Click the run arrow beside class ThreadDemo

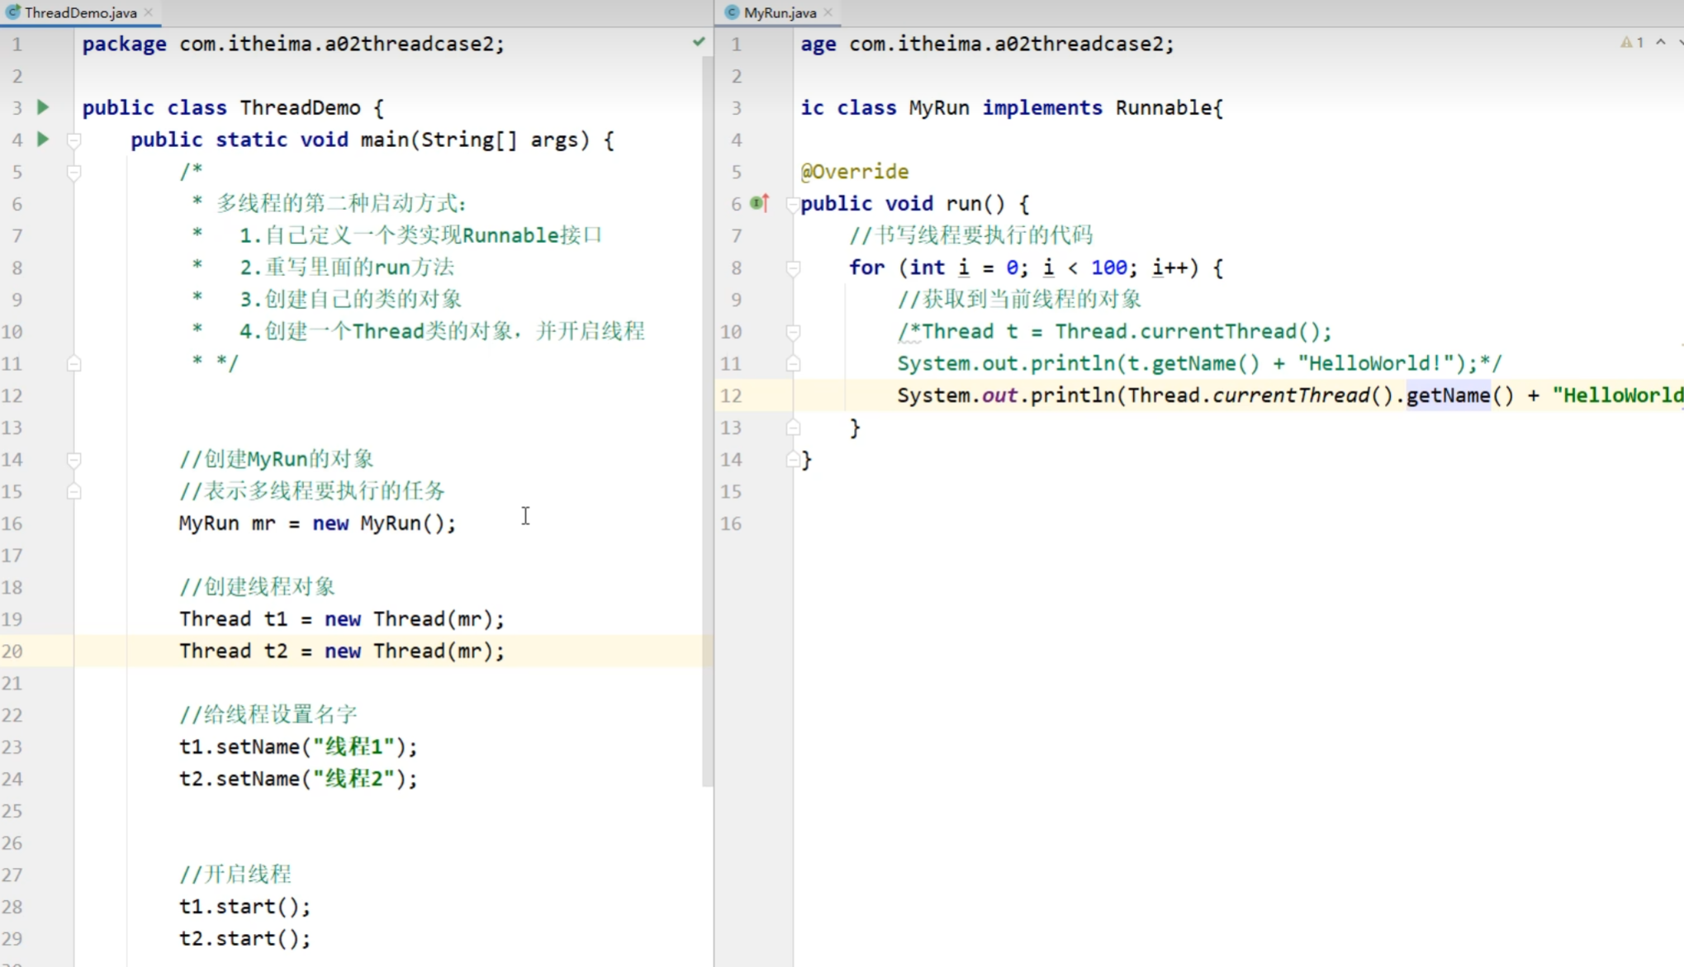pyautogui.click(x=43, y=107)
